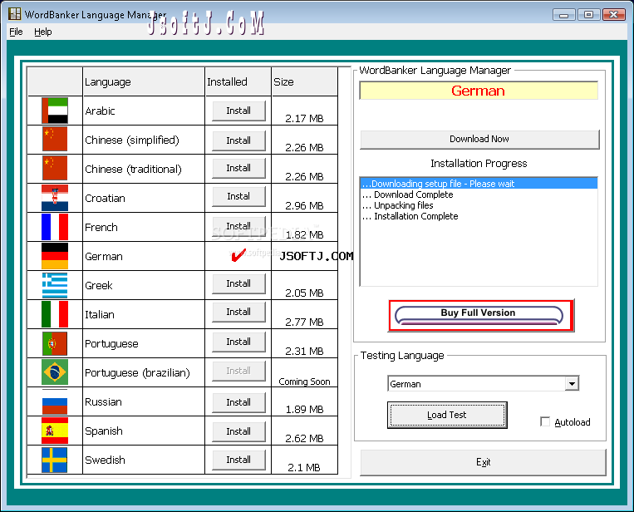The width and height of the screenshot is (634, 512).
Task: Click the Arabic flag icon
Action: pyautogui.click(x=55, y=111)
